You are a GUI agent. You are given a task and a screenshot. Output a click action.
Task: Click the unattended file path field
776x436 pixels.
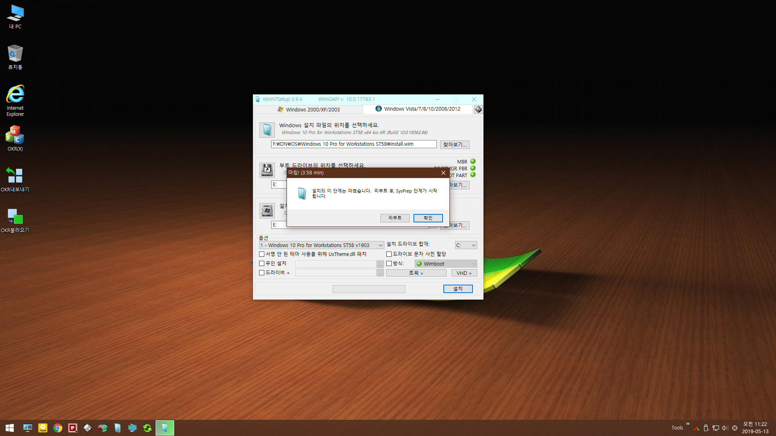(336, 264)
